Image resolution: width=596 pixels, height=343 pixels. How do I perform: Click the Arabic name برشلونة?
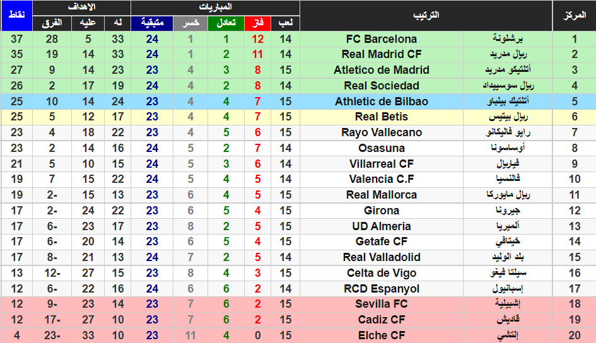(508, 39)
